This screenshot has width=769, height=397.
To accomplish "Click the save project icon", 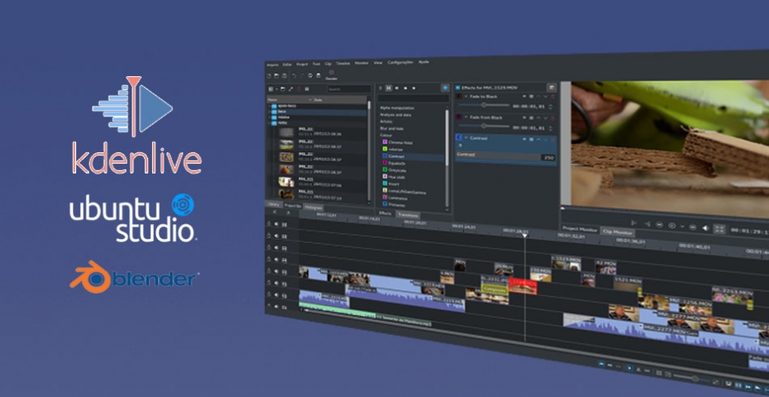I will tap(284, 75).
